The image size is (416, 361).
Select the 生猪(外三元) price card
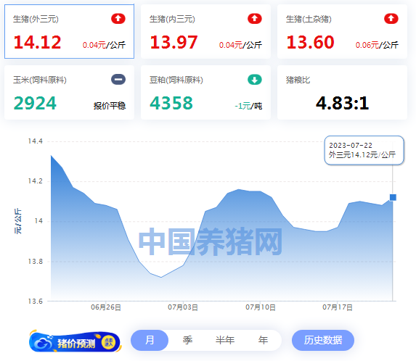pyautogui.click(x=69, y=31)
